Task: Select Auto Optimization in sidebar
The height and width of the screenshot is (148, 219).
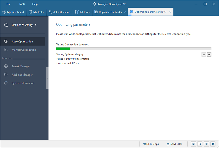Action: [x=23, y=41]
